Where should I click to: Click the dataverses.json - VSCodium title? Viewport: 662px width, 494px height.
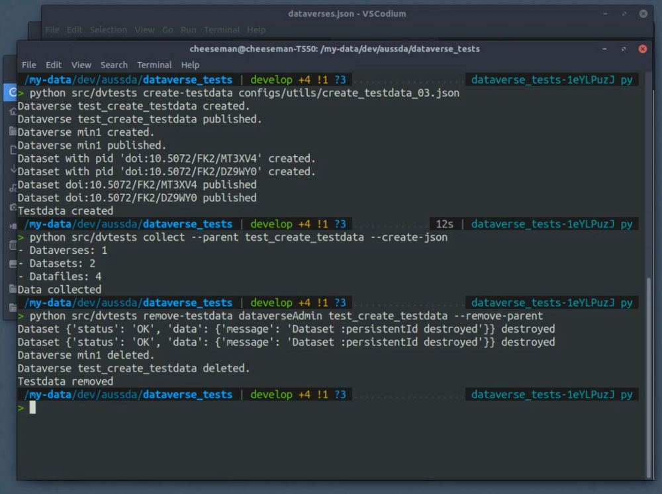tap(347, 14)
